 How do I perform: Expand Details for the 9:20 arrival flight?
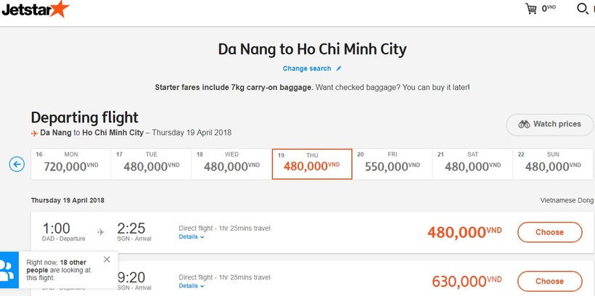(x=192, y=286)
